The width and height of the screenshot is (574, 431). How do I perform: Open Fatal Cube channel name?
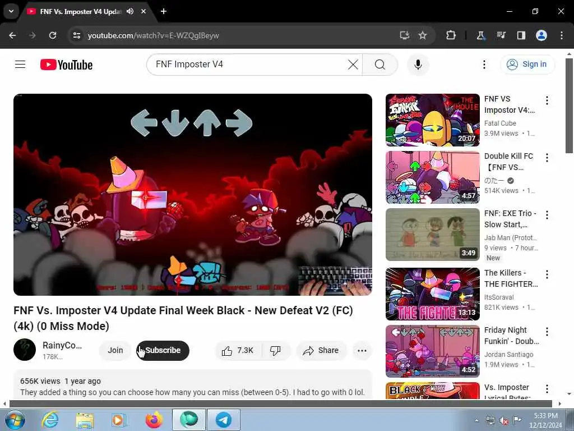(x=500, y=123)
